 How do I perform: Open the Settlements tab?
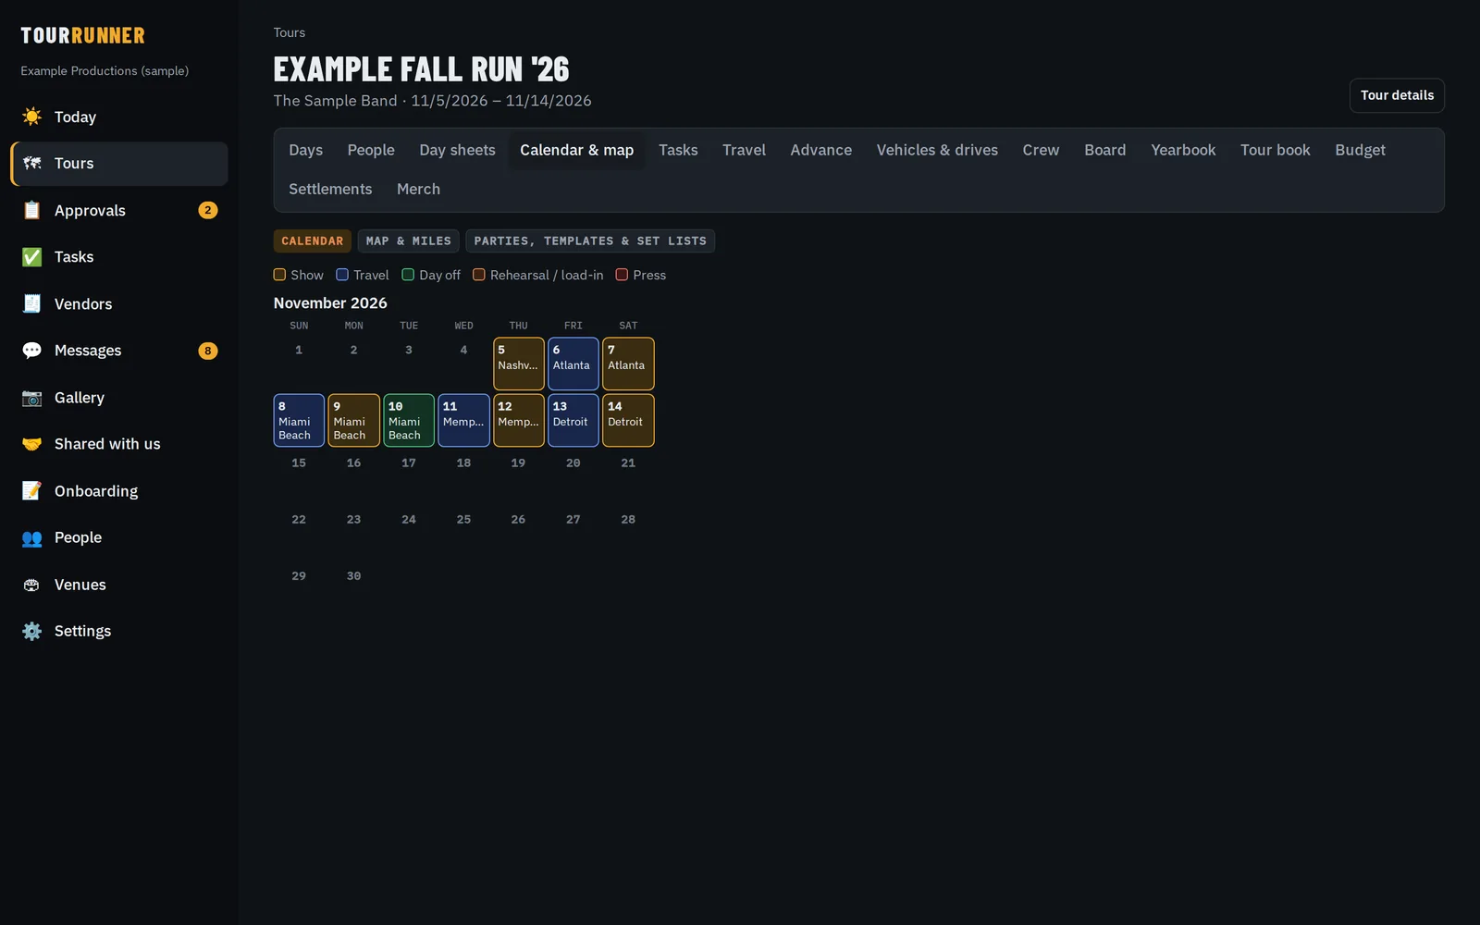coord(330,189)
